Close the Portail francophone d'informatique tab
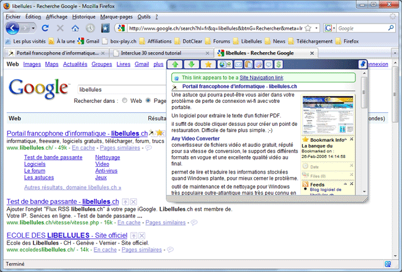Viewport: 402px width, 272px height. click(x=103, y=53)
